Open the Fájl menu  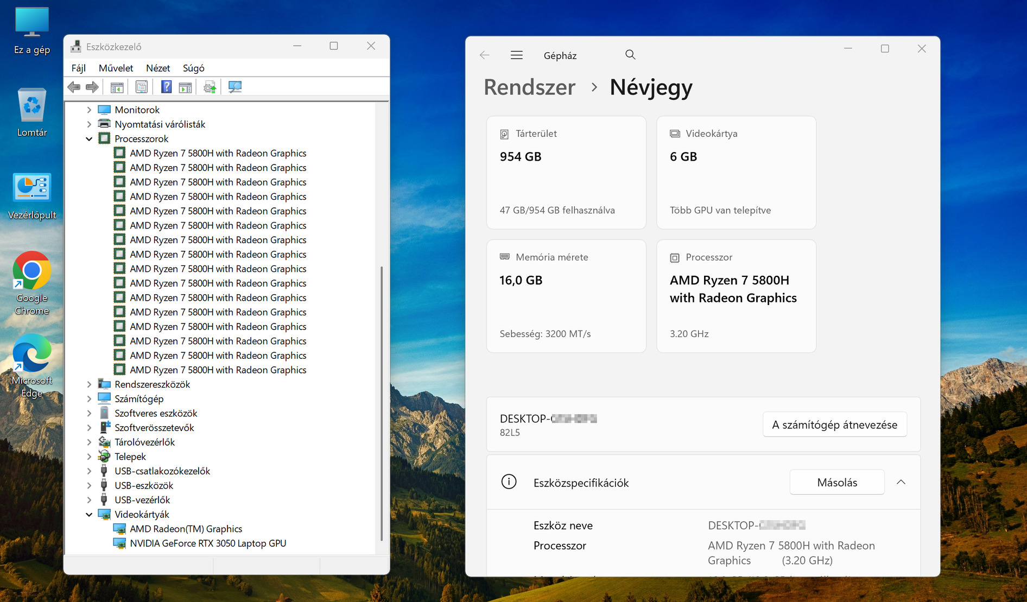pos(79,68)
